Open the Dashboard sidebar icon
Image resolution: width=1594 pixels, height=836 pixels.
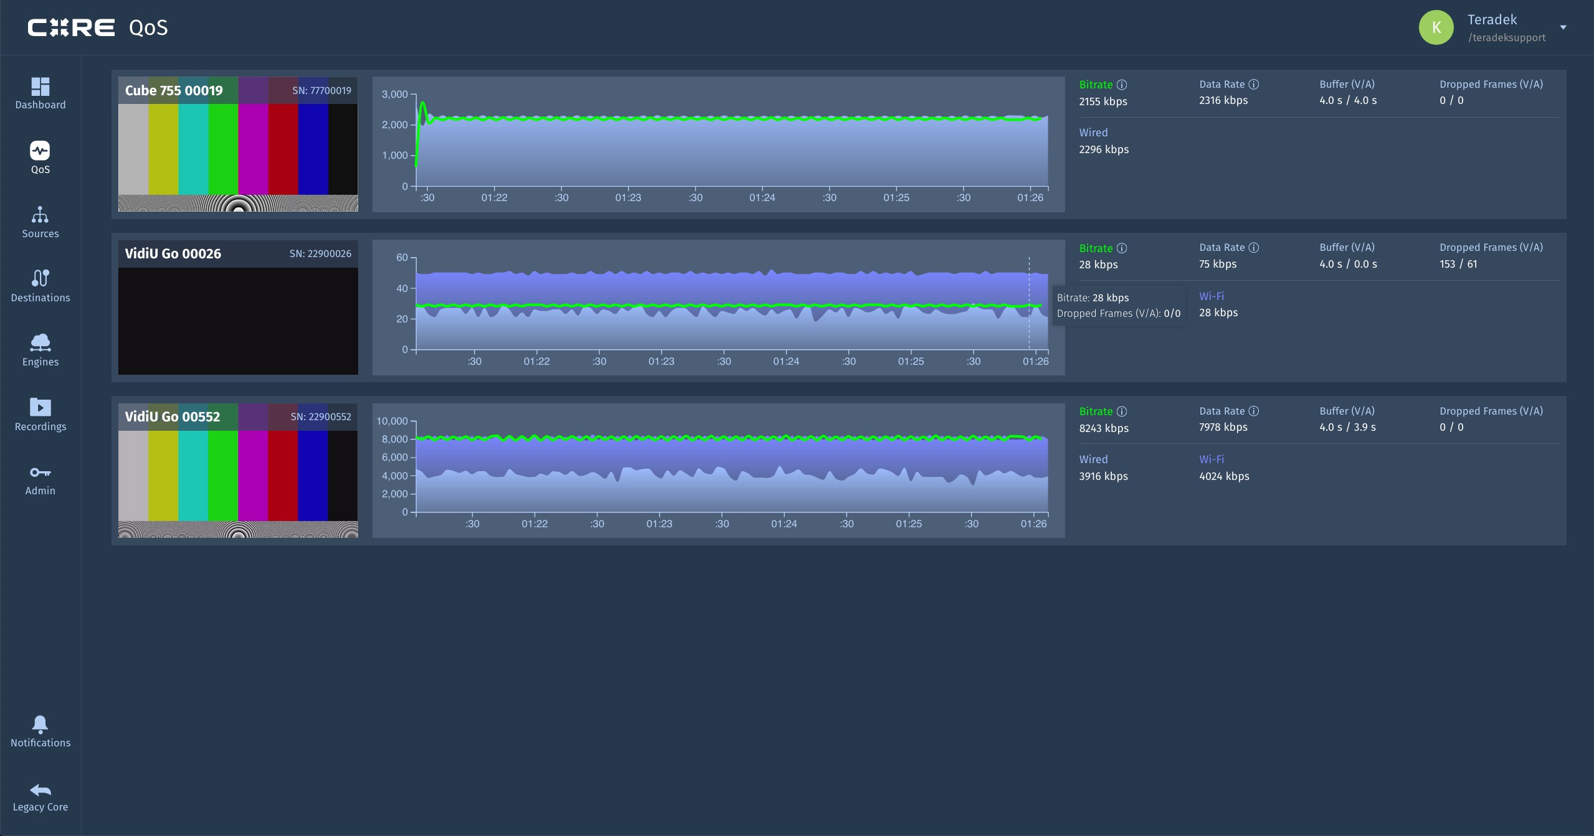coord(40,87)
